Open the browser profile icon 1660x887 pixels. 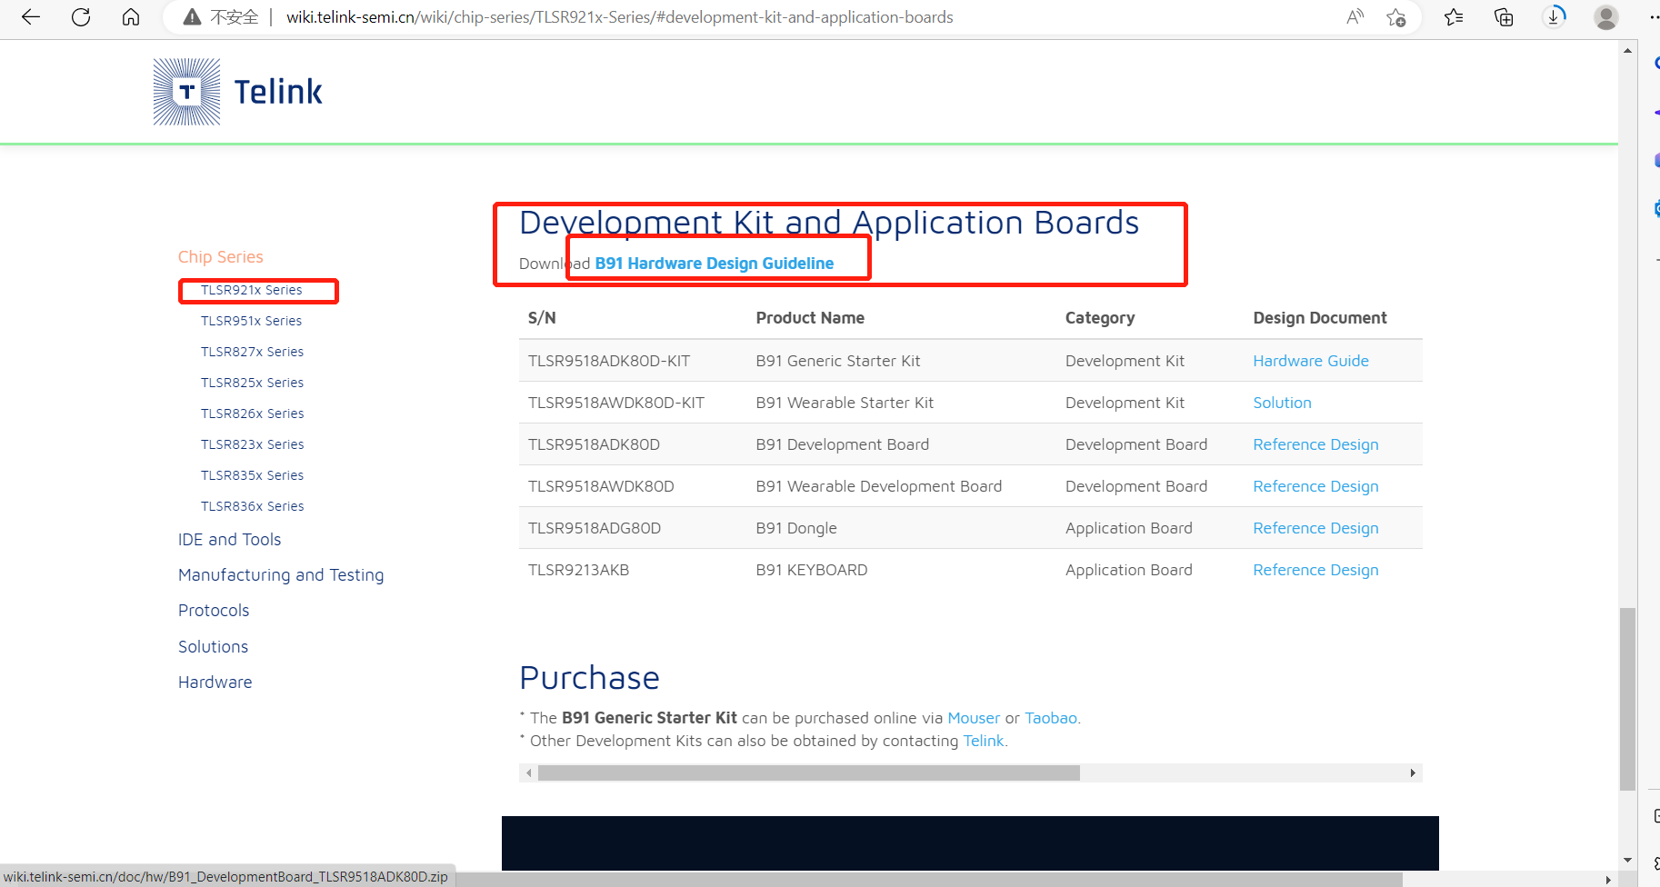coord(1605,16)
